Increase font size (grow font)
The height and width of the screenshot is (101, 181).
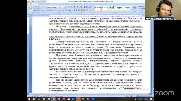click(66, 7)
